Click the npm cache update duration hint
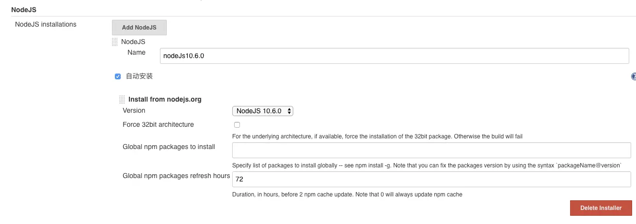The height and width of the screenshot is (224, 636). coord(347,194)
